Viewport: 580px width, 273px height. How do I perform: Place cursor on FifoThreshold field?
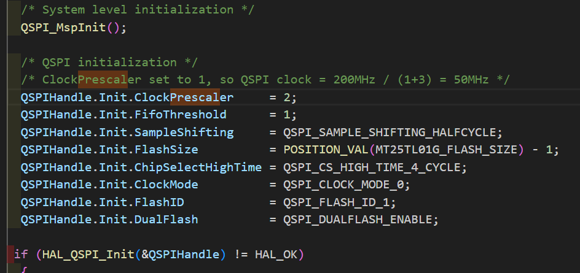click(x=180, y=115)
